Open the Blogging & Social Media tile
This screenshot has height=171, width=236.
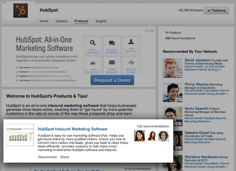112,45
